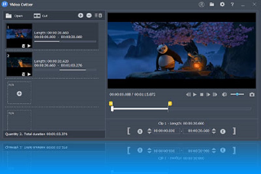Click the Cut button in toolbar
The height and width of the screenshot is (174, 261).
tap(40, 16)
